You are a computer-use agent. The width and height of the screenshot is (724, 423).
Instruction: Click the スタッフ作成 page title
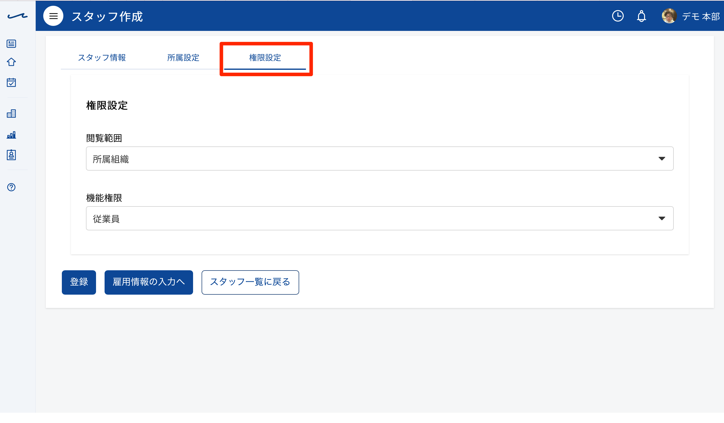(x=107, y=17)
